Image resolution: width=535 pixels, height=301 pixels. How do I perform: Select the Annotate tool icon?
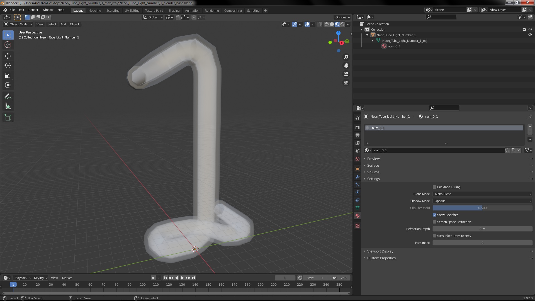click(x=8, y=96)
